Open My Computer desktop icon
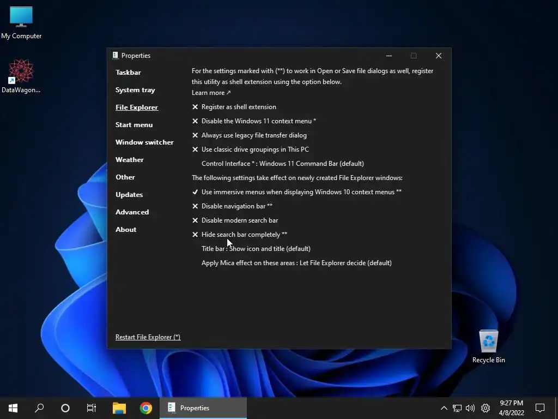 pos(21,23)
